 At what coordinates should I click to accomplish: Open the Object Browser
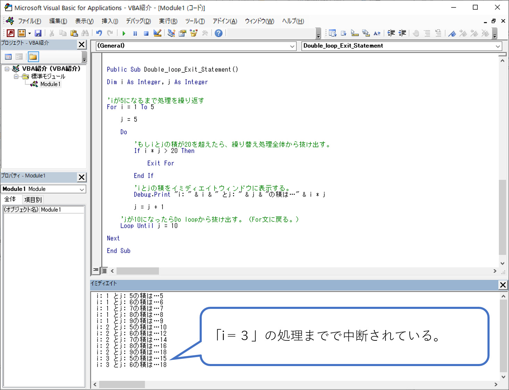pos(193,33)
